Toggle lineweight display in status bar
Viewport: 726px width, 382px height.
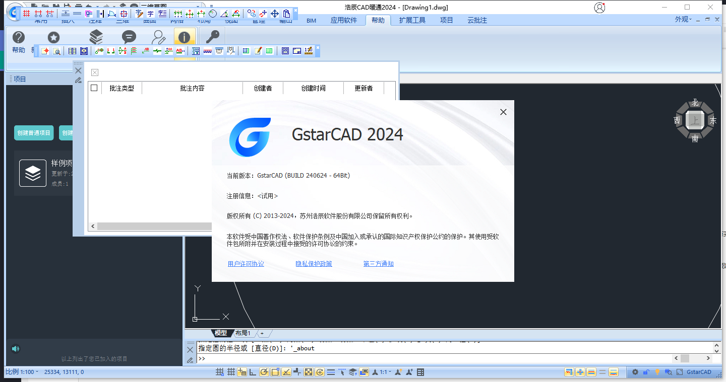[x=331, y=372]
